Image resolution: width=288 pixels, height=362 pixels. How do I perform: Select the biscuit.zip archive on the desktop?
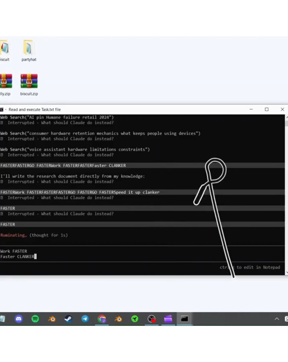(x=29, y=84)
